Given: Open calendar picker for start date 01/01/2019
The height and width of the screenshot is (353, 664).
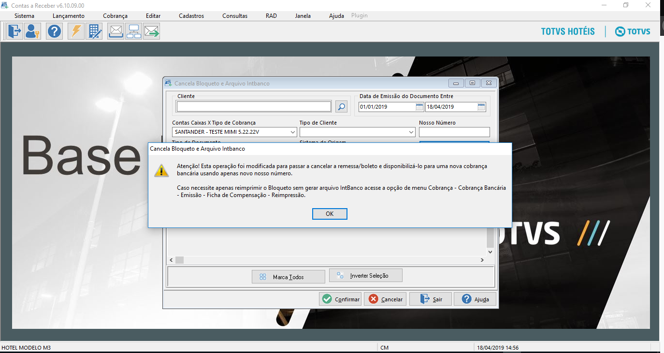Looking at the screenshot, I should (x=419, y=107).
